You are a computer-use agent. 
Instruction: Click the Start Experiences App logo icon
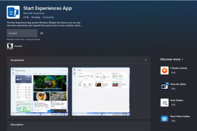pyautogui.click(x=13, y=12)
